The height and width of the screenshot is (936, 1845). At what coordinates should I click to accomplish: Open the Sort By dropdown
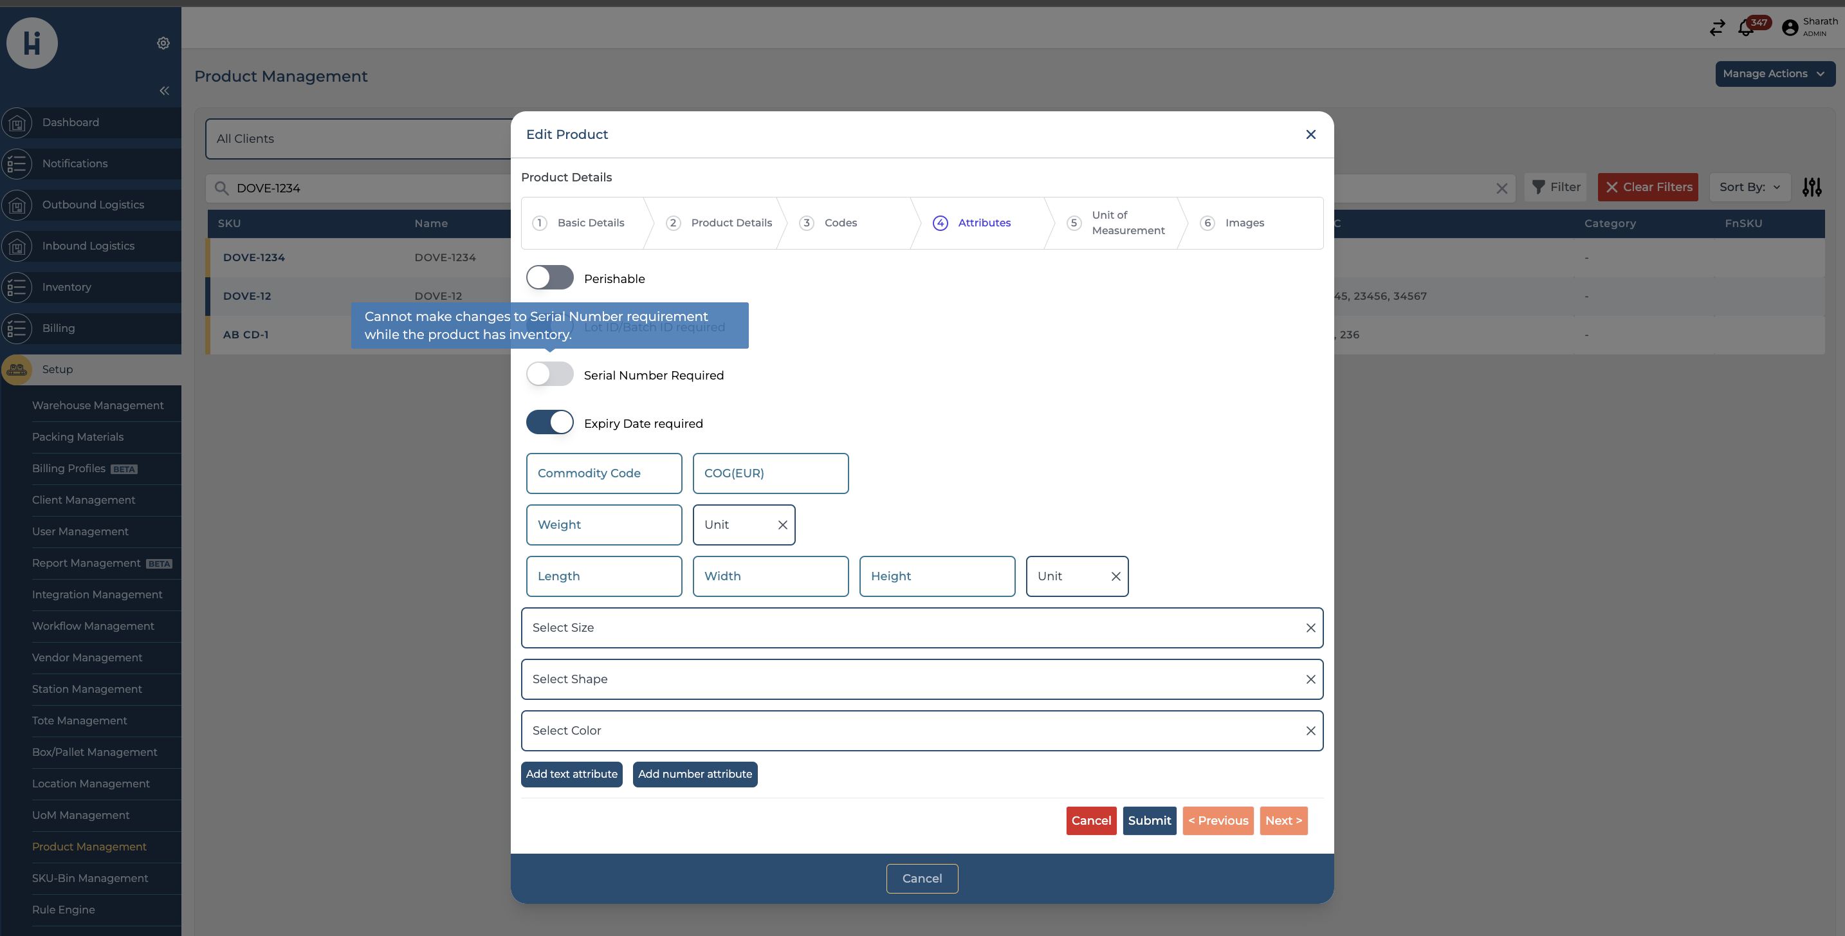click(1749, 187)
